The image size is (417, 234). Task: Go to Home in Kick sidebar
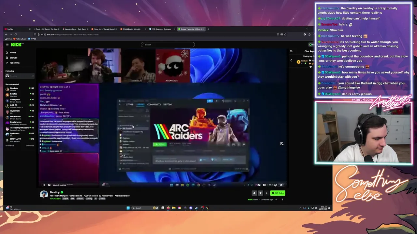pyautogui.click(x=13, y=52)
